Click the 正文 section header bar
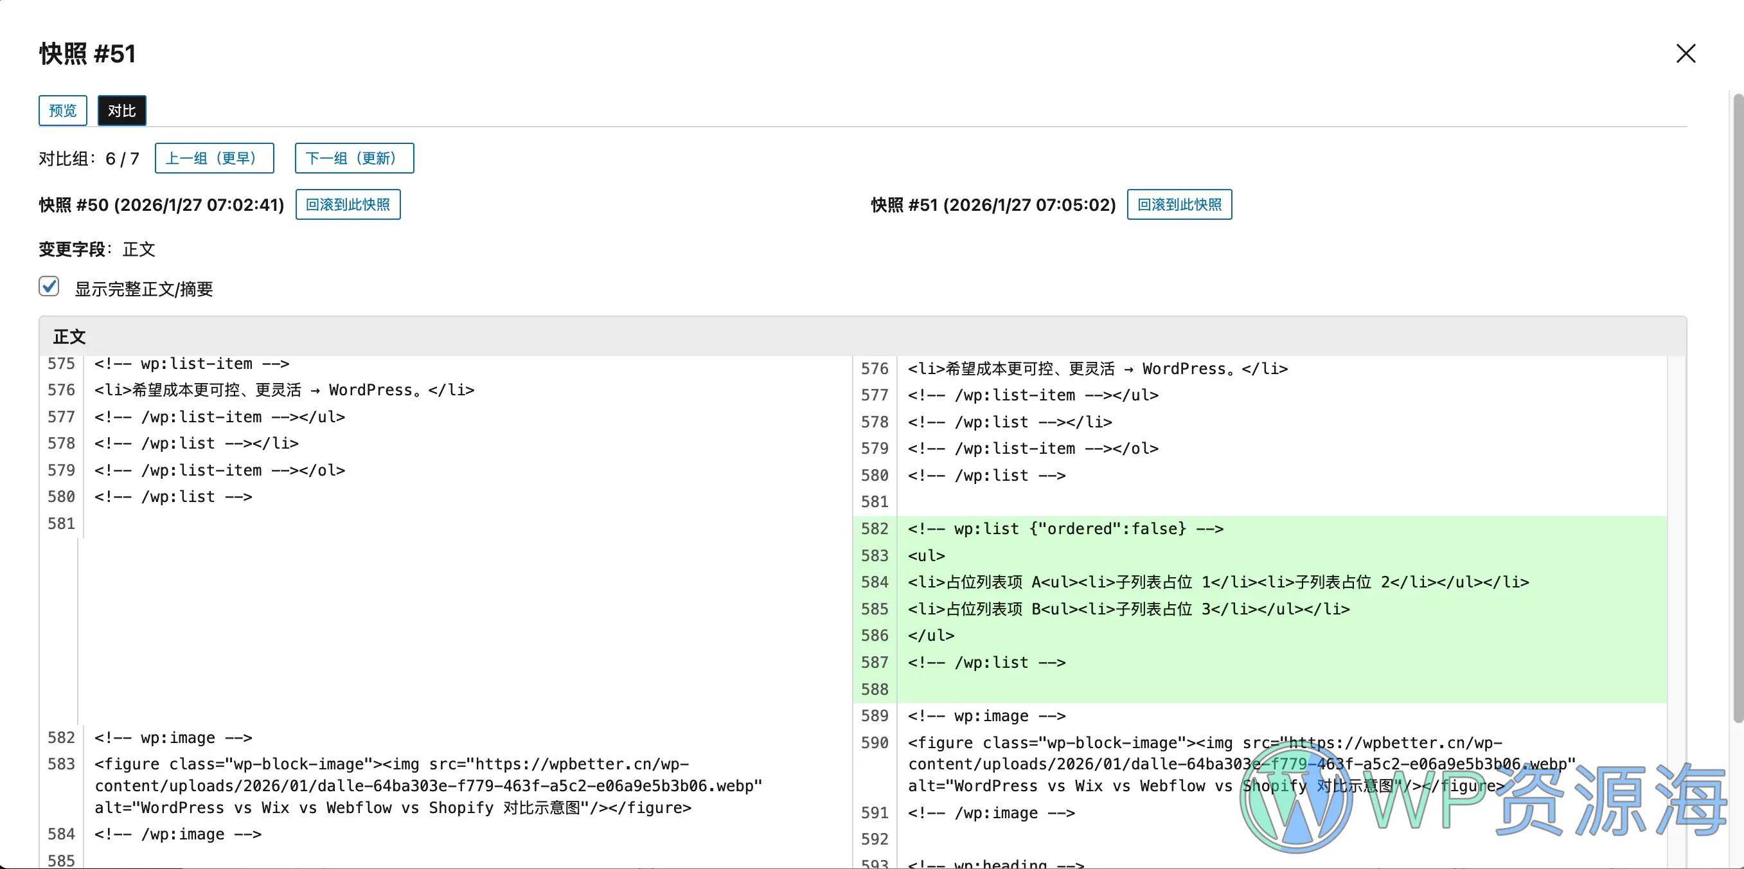 click(x=70, y=336)
